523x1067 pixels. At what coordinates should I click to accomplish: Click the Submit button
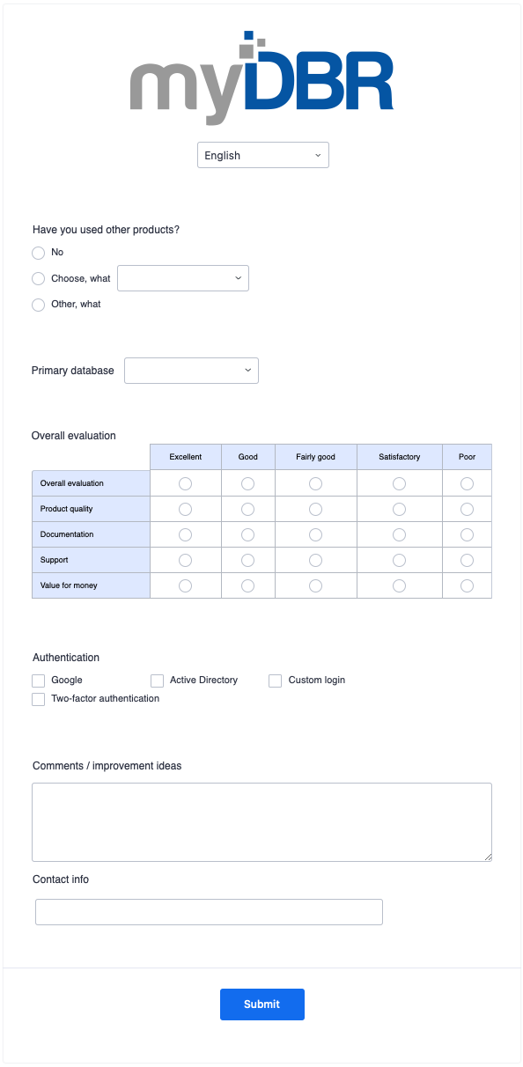click(x=262, y=1004)
